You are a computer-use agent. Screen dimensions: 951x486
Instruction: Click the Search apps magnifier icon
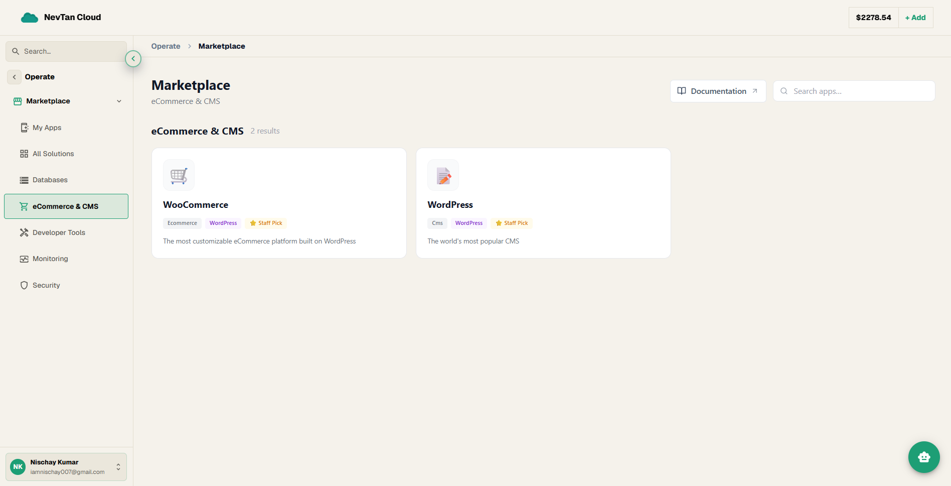(x=784, y=91)
